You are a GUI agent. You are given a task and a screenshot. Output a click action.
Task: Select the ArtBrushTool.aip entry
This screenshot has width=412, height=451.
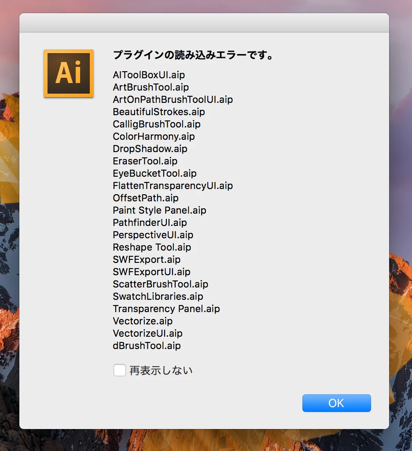(151, 87)
